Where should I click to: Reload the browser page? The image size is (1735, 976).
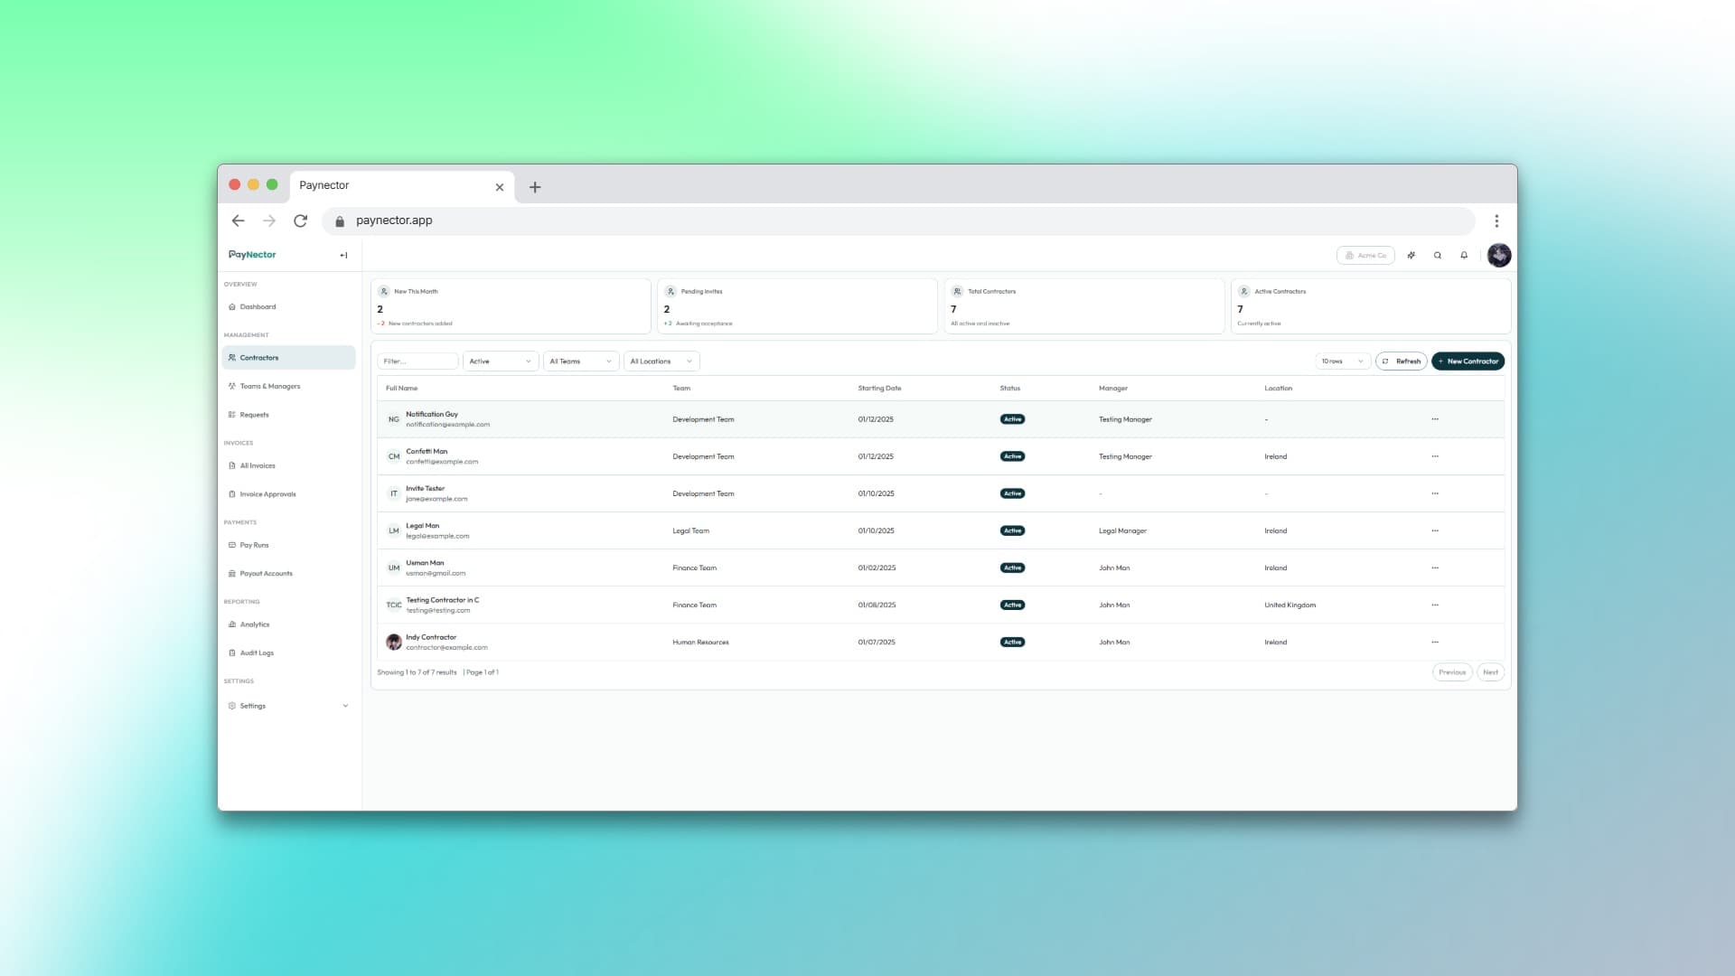[300, 221]
